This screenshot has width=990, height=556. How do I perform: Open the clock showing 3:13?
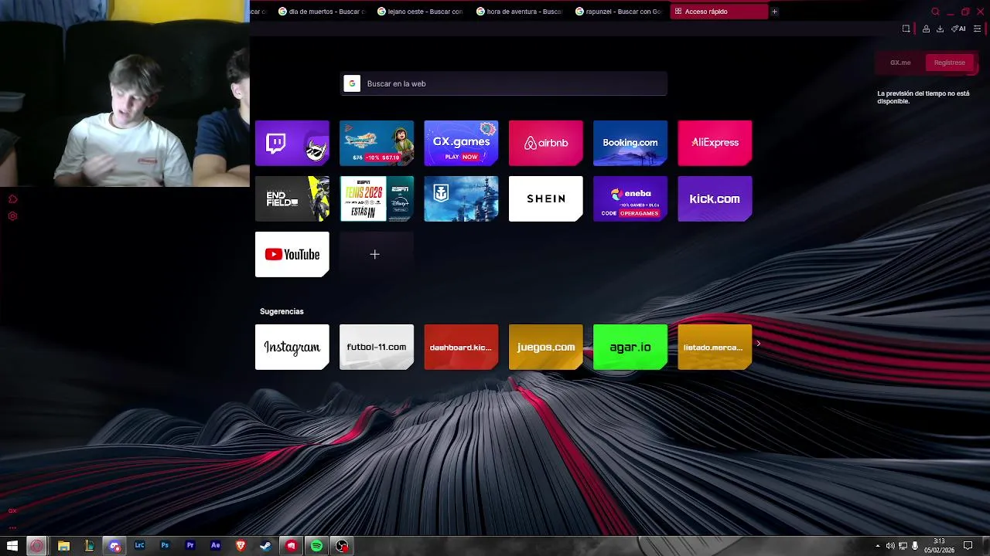[x=939, y=546]
